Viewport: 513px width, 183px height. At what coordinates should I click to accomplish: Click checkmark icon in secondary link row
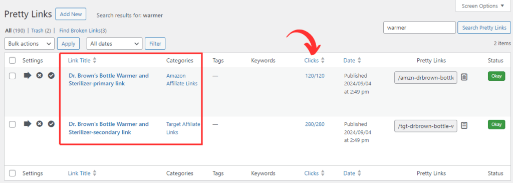(52, 124)
